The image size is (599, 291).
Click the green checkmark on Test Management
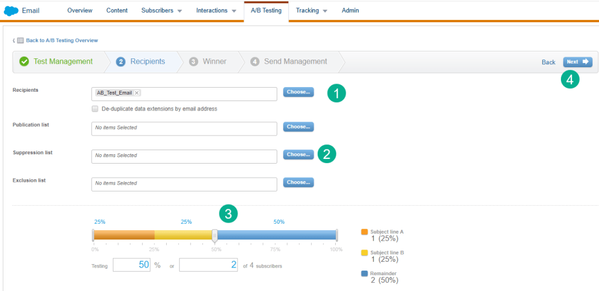[24, 61]
